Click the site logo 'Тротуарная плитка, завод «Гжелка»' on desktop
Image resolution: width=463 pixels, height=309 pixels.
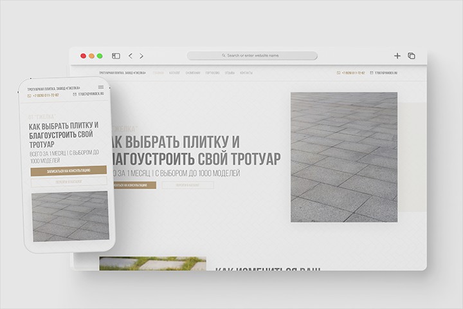(x=122, y=73)
